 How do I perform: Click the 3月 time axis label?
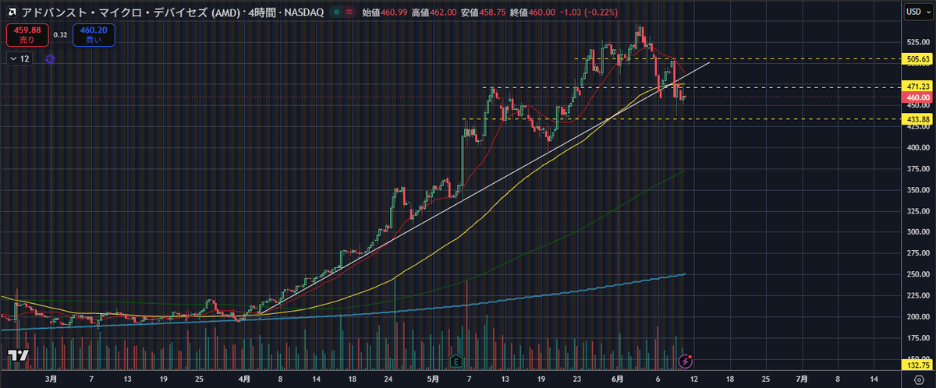[51, 379]
